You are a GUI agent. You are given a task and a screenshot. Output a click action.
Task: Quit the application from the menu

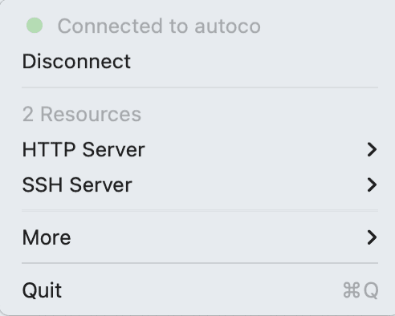click(197, 290)
